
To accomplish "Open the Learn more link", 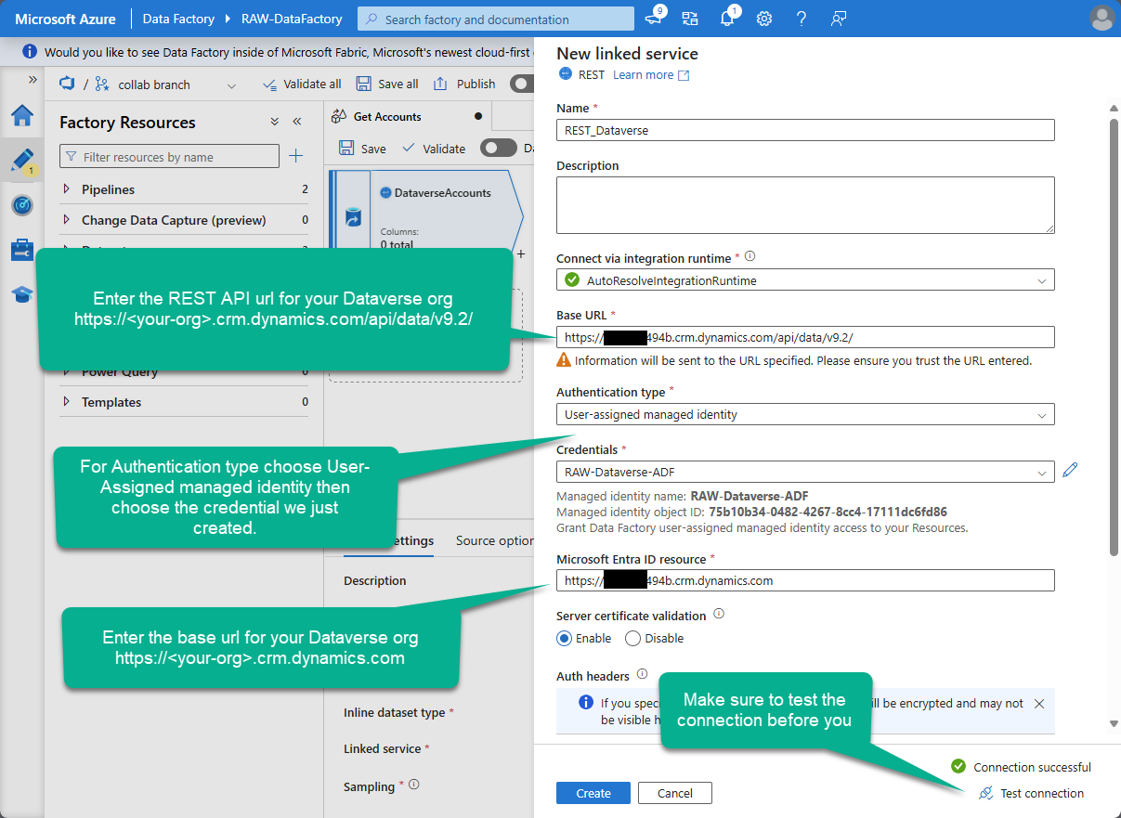I will click(651, 75).
